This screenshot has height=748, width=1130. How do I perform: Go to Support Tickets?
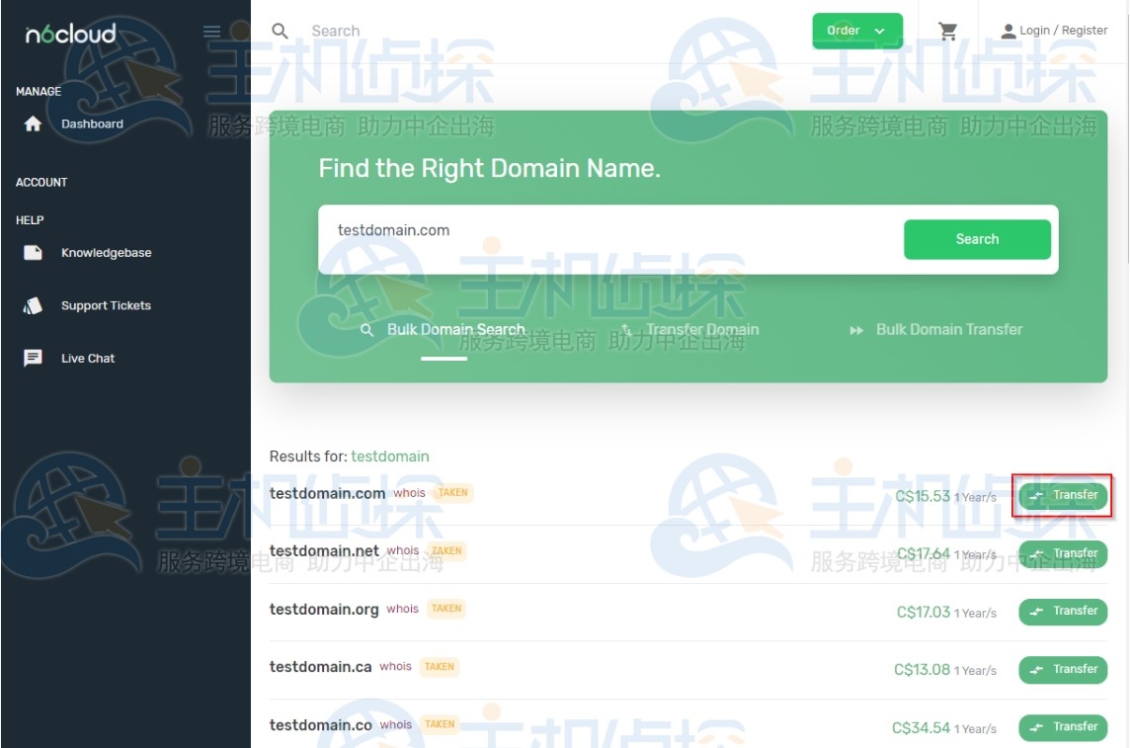[106, 305]
